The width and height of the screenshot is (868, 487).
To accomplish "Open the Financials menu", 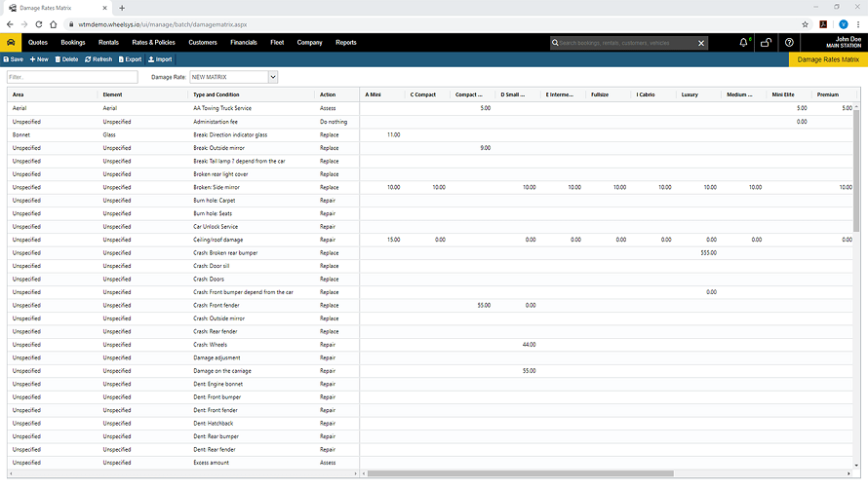I will click(x=244, y=43).
